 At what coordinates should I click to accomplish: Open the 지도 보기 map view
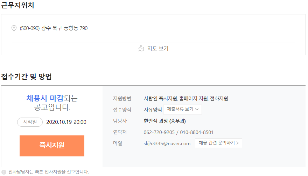[x=153, y=49]
